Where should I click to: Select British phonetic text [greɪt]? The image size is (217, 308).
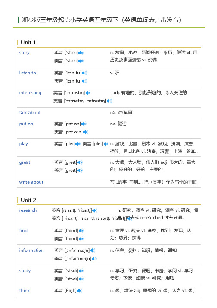pos(71,162)
